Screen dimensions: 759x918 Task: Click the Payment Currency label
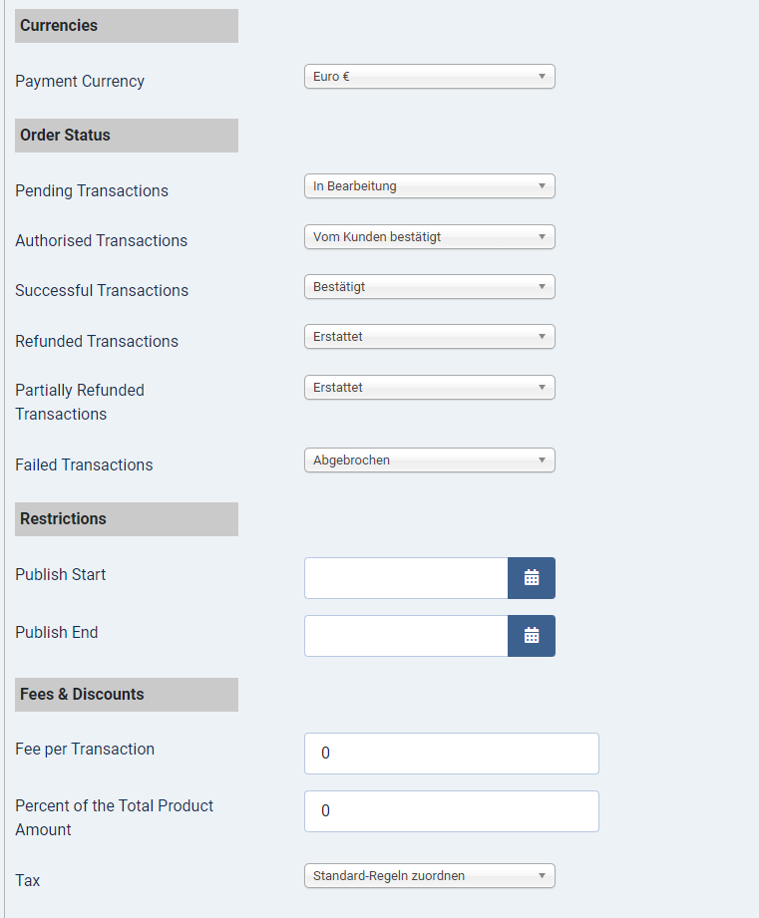[x=80, y=82]
